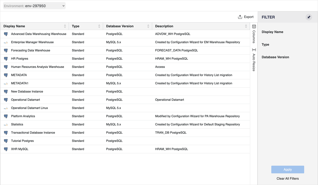
Task: Sort by Database Version column arrows
Action: pyautogui.click(x=148, y=26)
